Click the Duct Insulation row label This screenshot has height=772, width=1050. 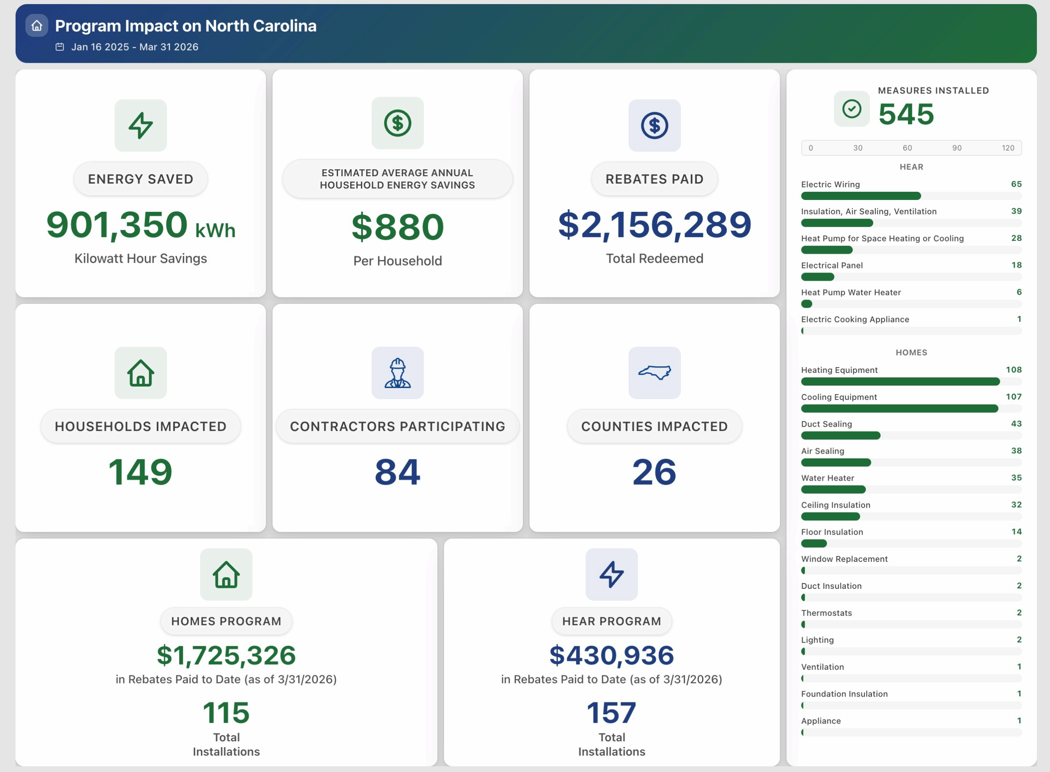point(831,586)
